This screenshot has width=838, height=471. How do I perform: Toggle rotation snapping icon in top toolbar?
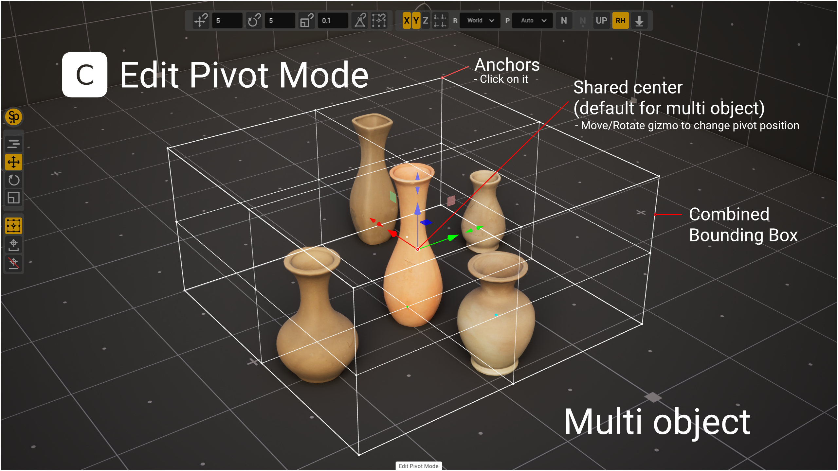[254, 21]
